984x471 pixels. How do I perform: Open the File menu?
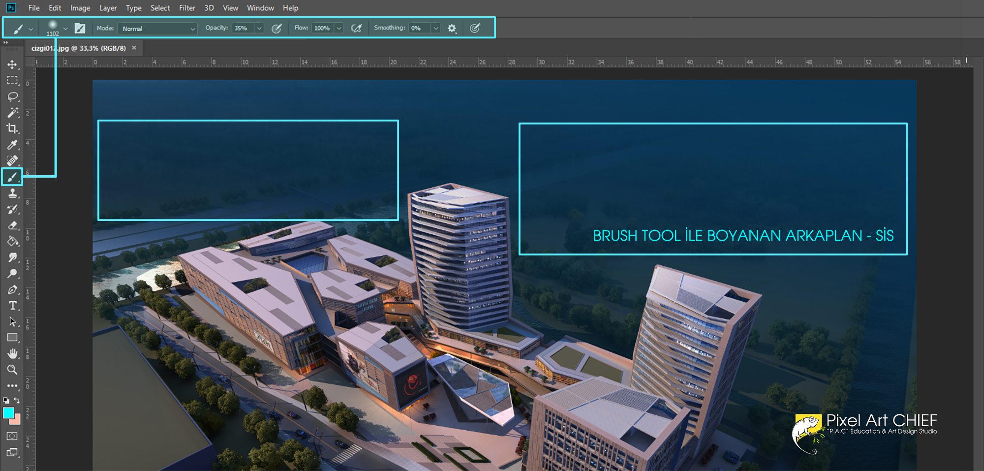pos(34,8)
